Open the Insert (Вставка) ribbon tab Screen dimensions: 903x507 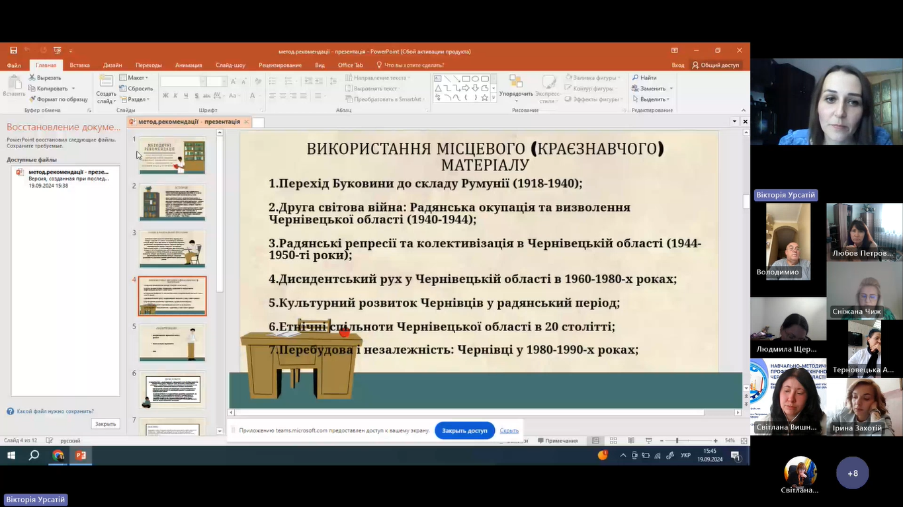click(x=79, y=65)
